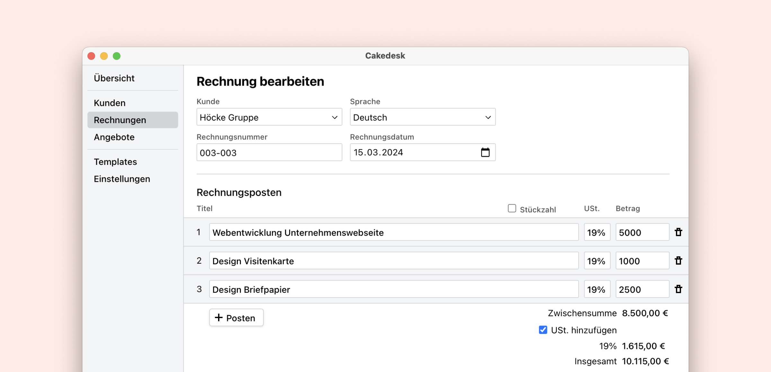Delete the Webentwicklung Unternehmenswebseite line item
Viewport: 771px width, 372px height.
(x=679, y=232)
